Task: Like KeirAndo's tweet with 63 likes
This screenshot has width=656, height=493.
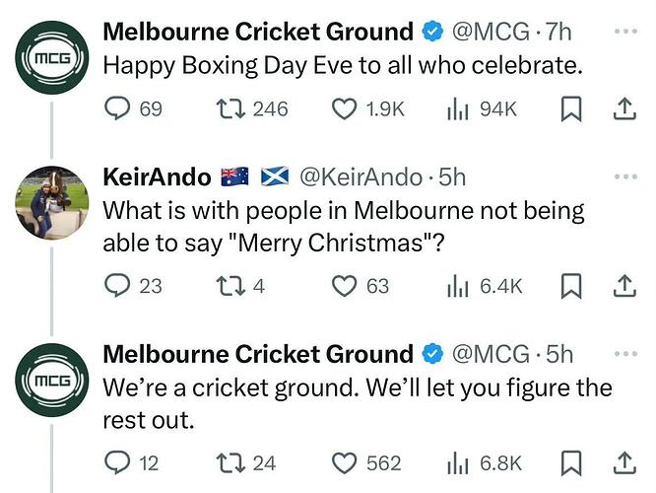Action: tap(361, 287)
